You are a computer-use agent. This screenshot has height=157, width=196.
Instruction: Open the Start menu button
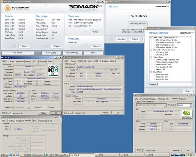pos(4,155)
